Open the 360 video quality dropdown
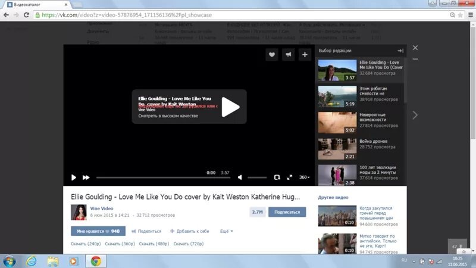This screenshot has height=268, width=476. (x=304, y=177)
